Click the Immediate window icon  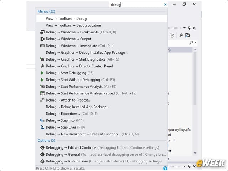(42, 46)
